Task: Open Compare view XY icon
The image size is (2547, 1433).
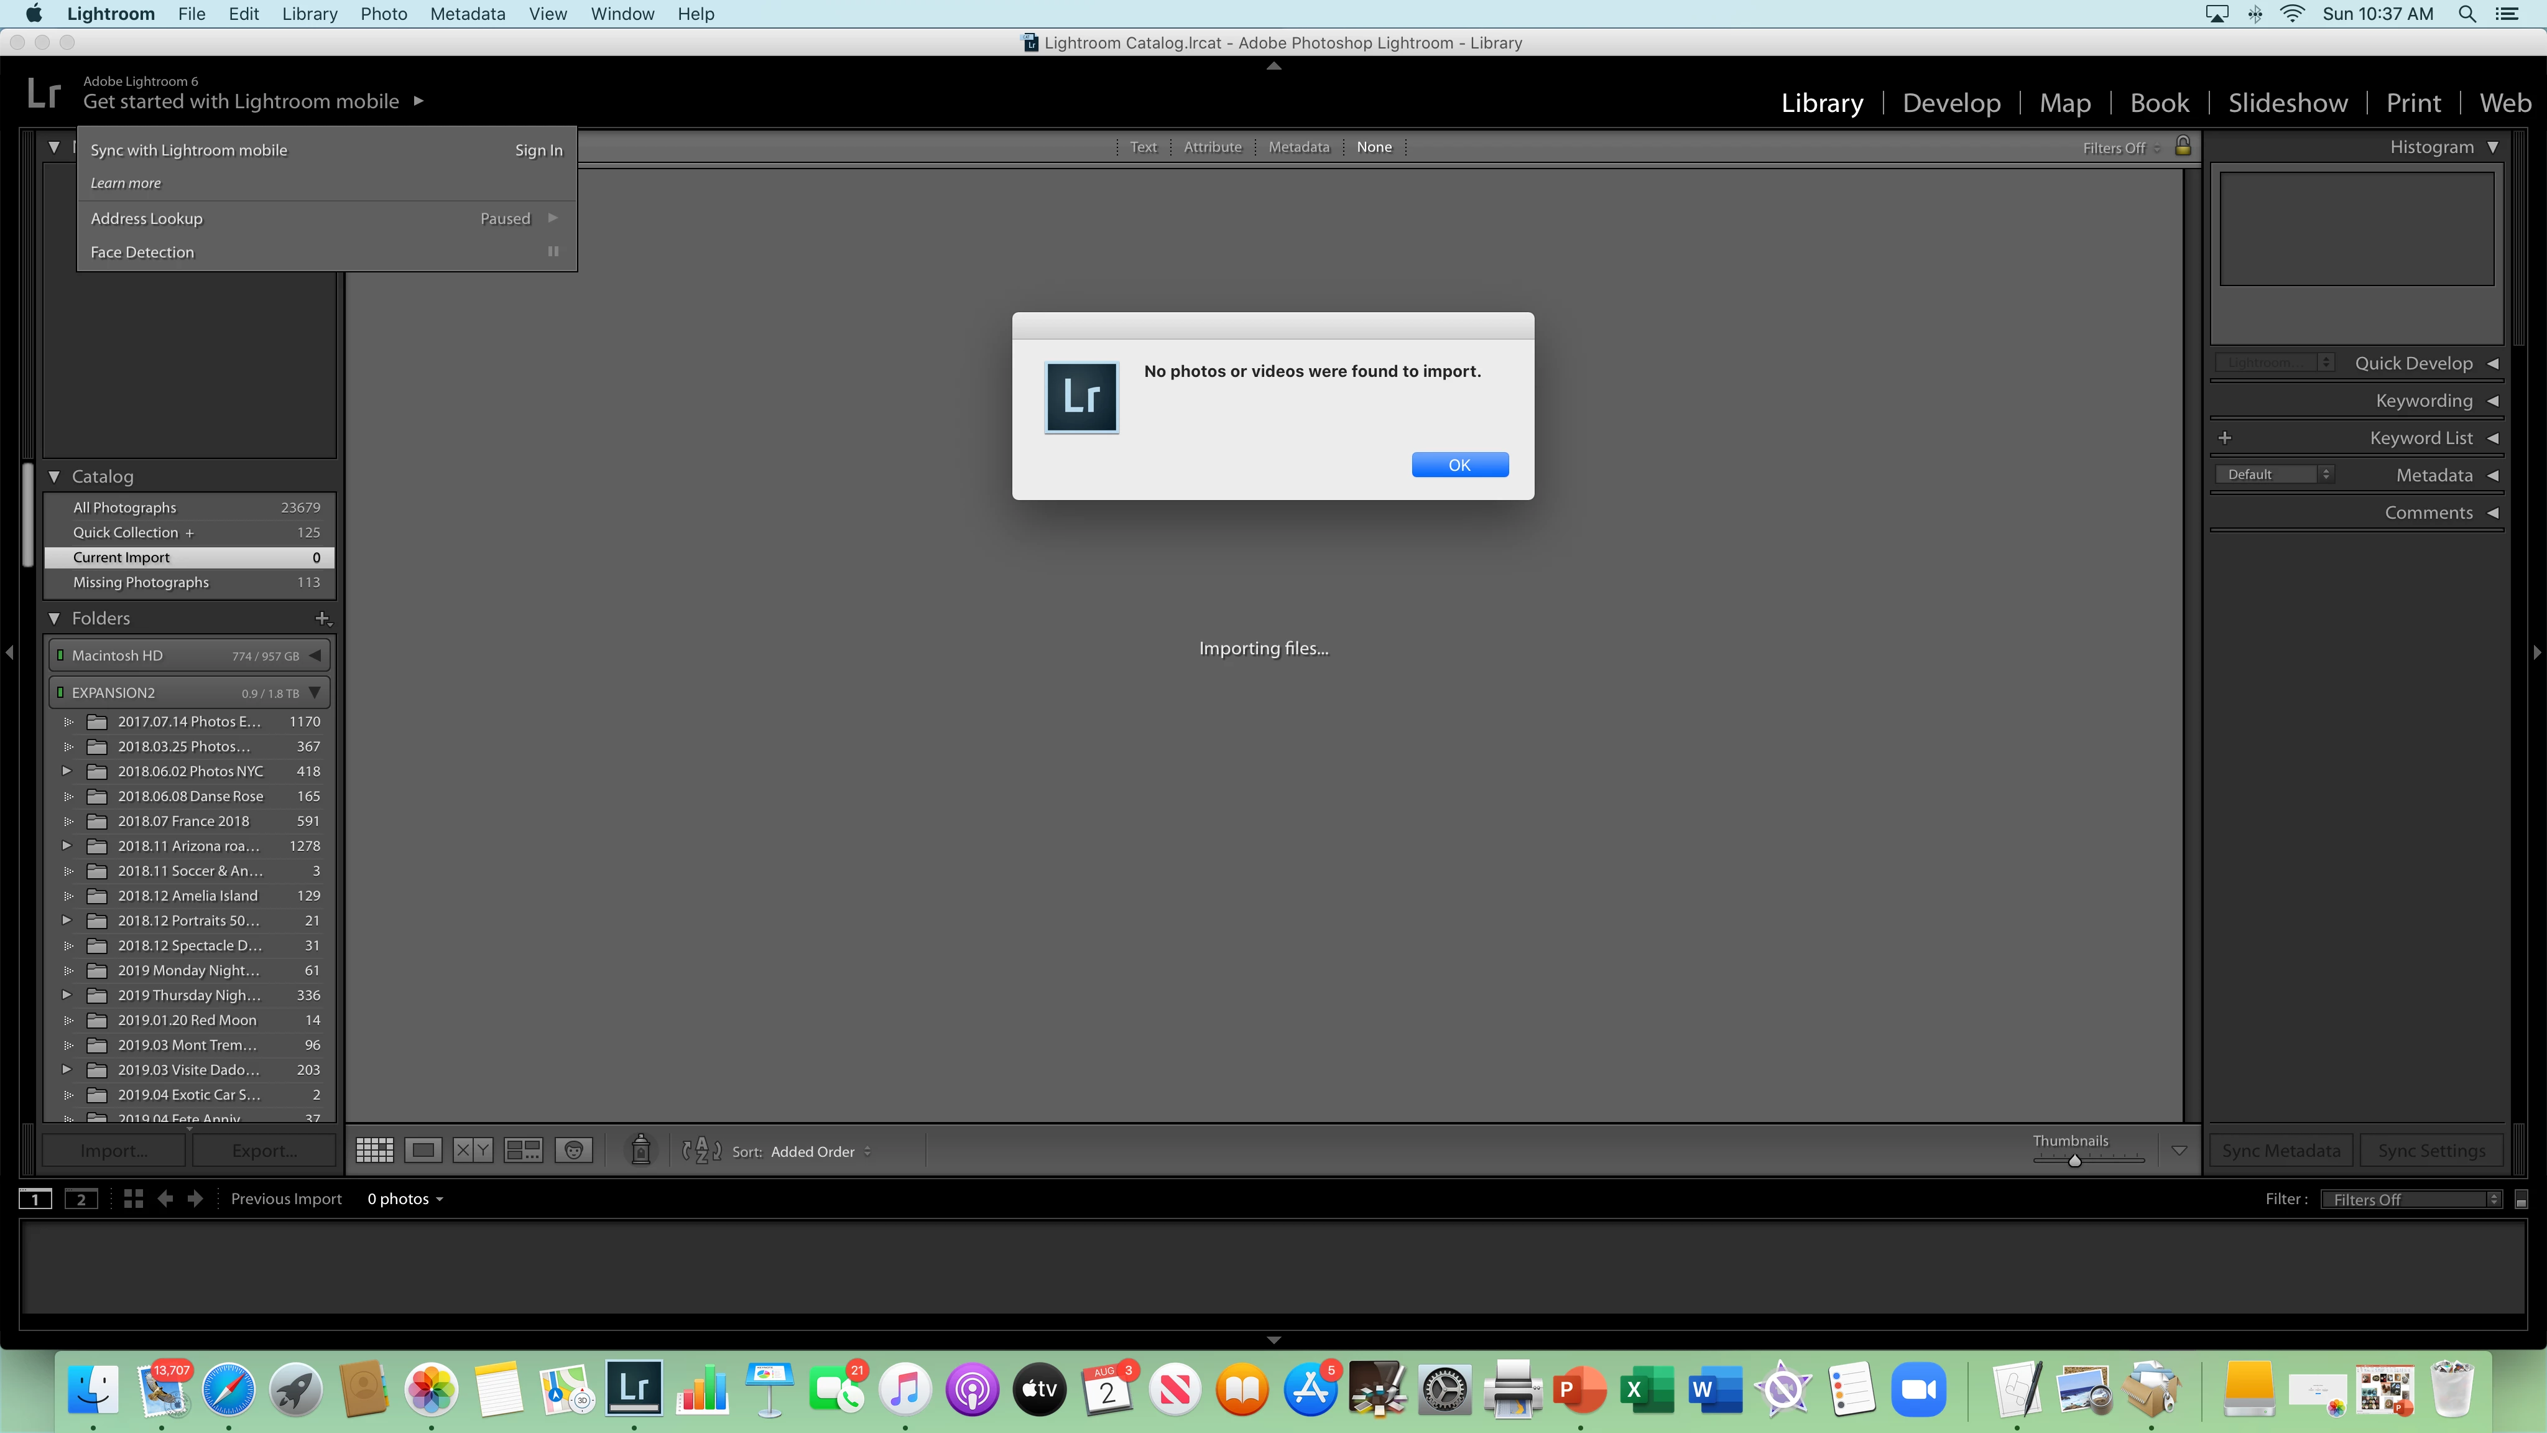Action: pyautogui.click(x=473, y=1150)
